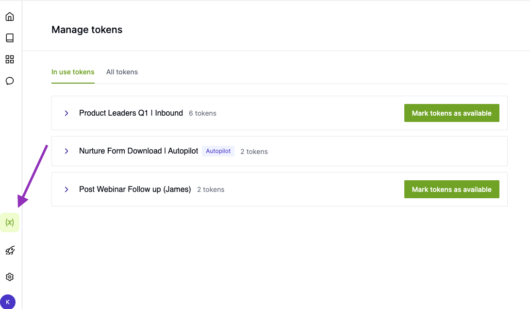Open the Home section from the sidebar
Screen dimensions: 530x309
(9, 16)
